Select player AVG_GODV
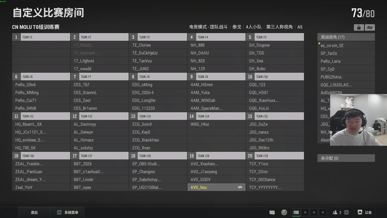 point(216,179)
